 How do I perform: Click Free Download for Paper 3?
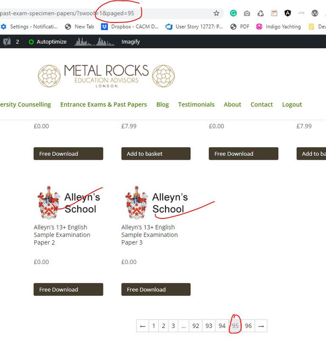156,289
